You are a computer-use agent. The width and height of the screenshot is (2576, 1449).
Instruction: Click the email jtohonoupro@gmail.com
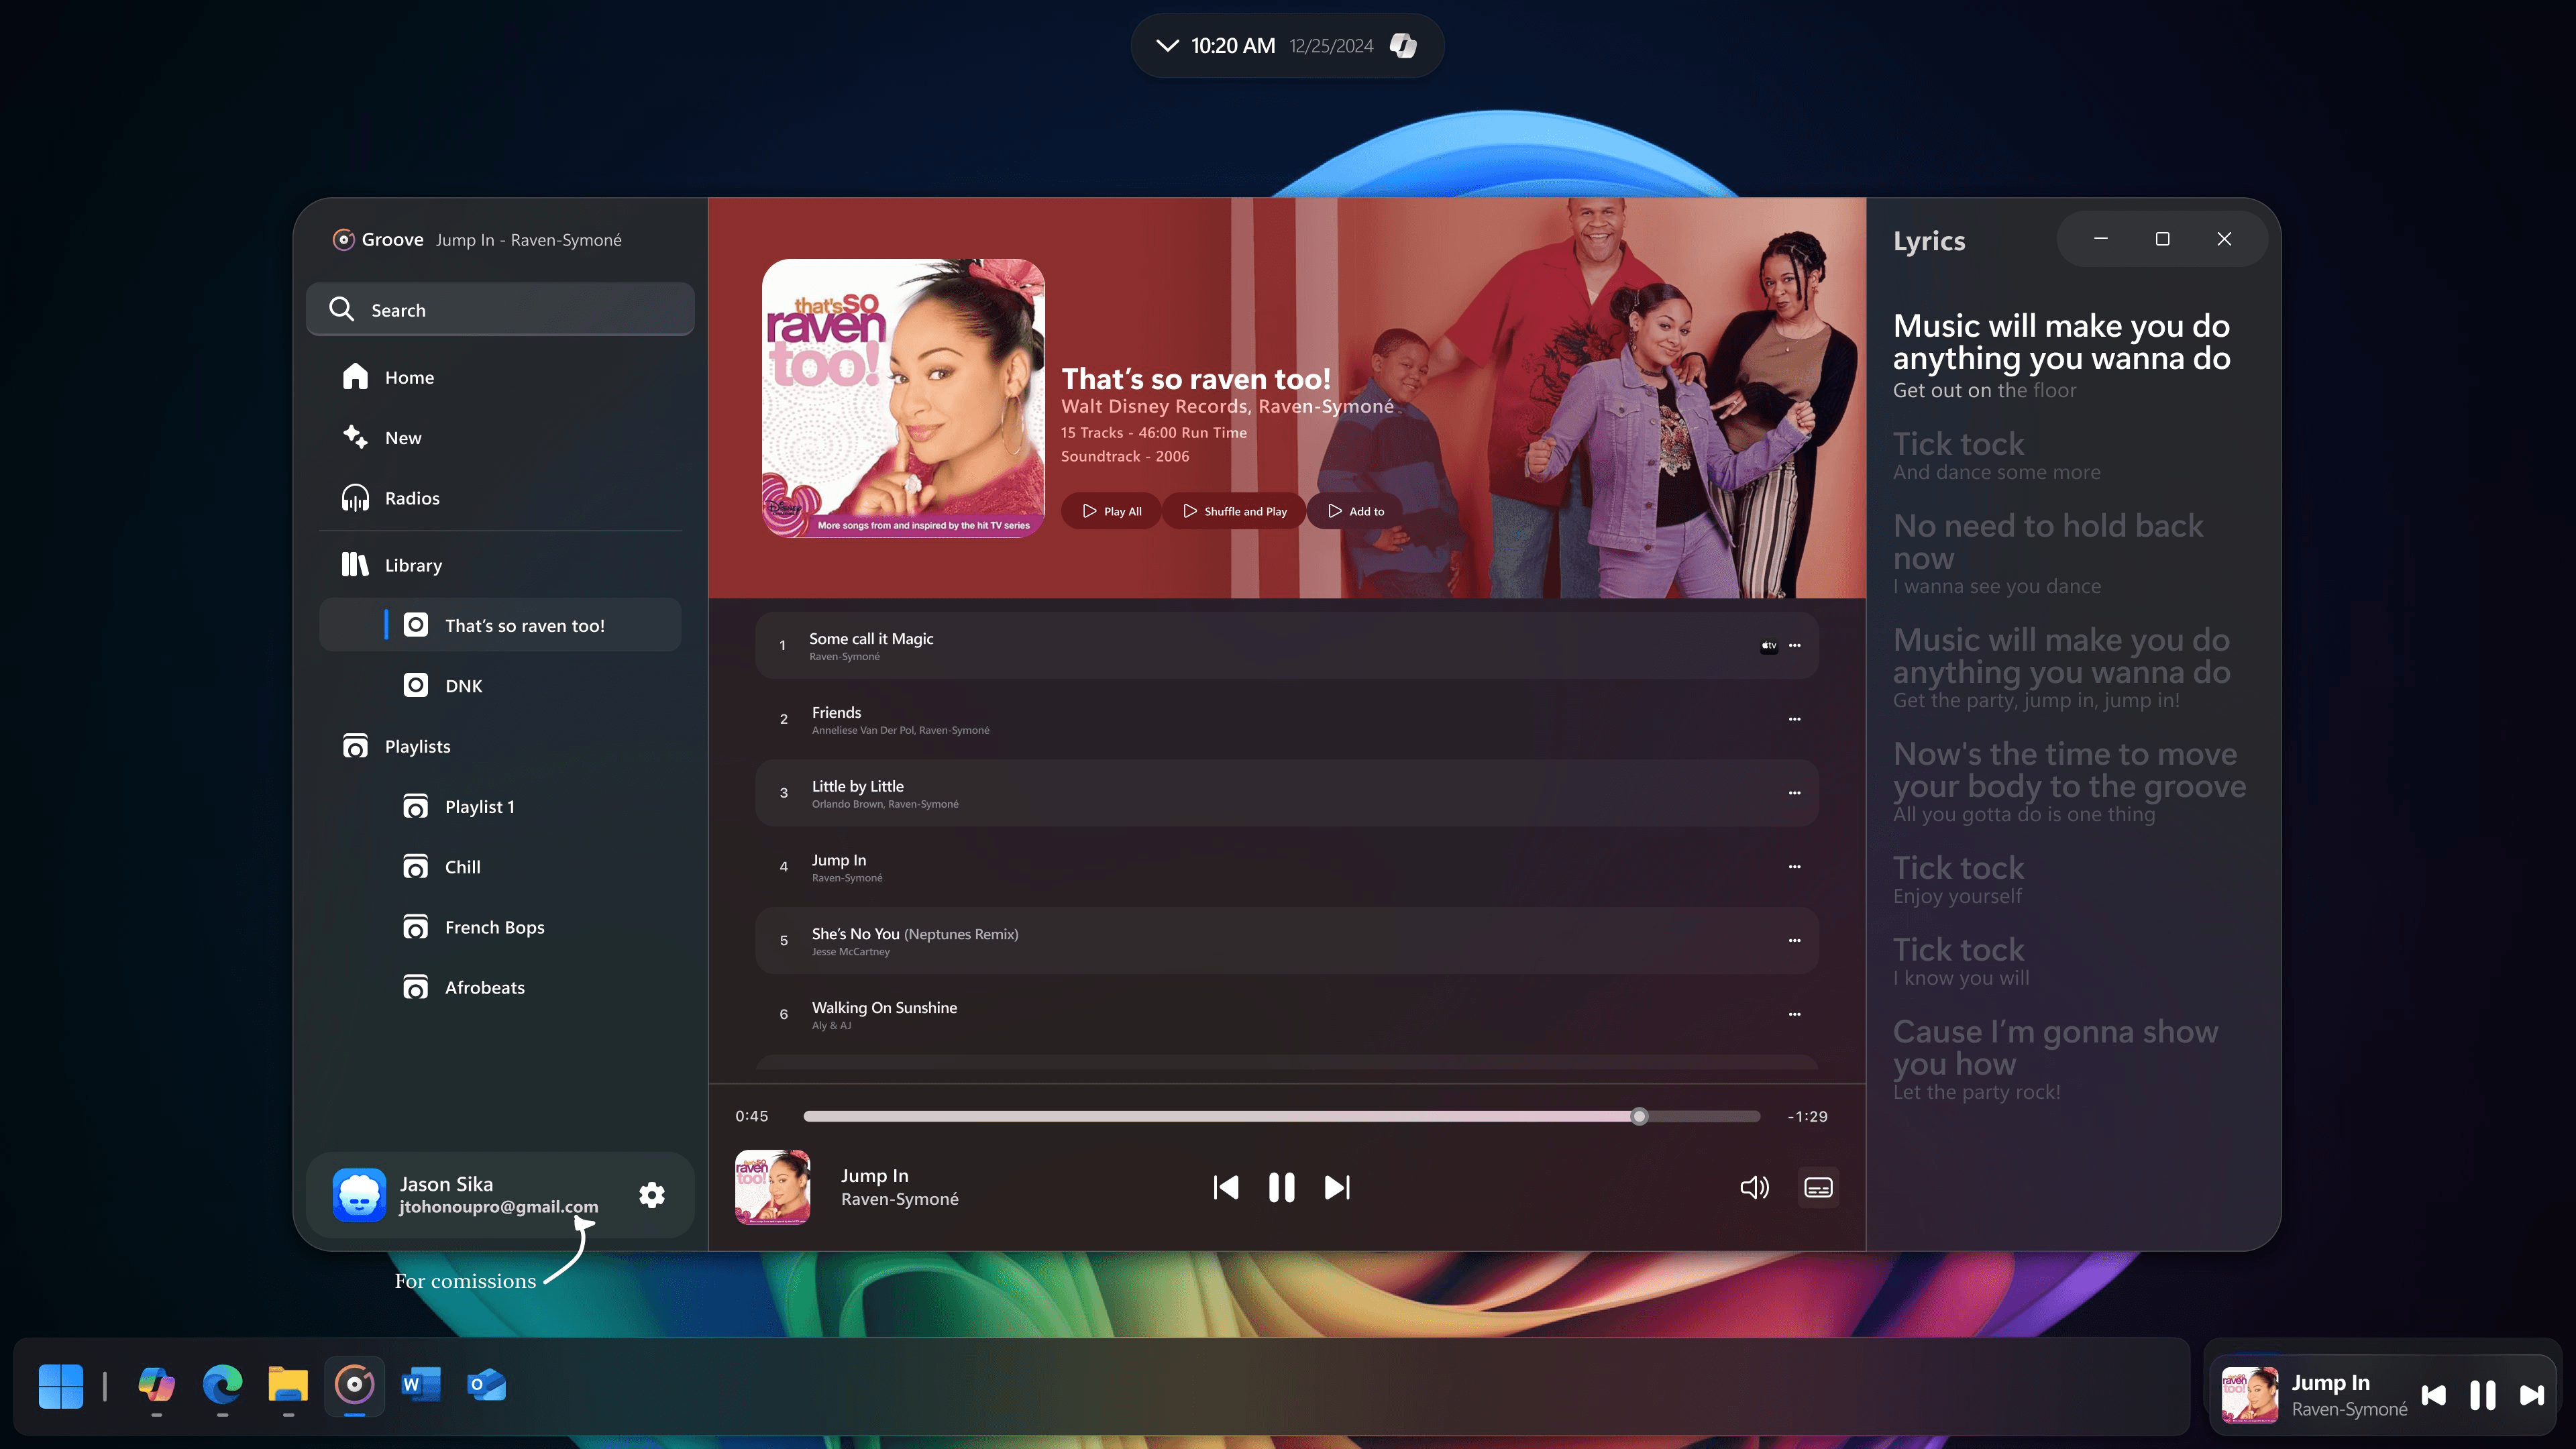pyautogui.click(x=499, y=1207)
